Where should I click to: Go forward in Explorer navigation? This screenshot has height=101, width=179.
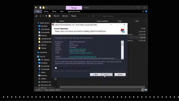(x=40, y=16)
